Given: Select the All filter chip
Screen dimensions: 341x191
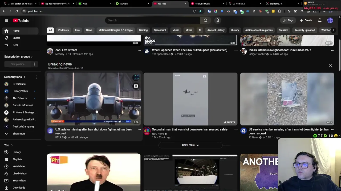Looking at the screenshot, I should [x=50, y=30].
